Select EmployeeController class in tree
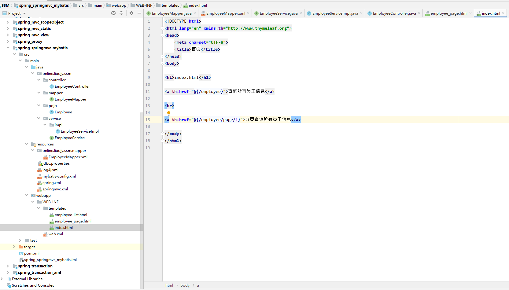The image size is (509, 290). pos(72,86)
